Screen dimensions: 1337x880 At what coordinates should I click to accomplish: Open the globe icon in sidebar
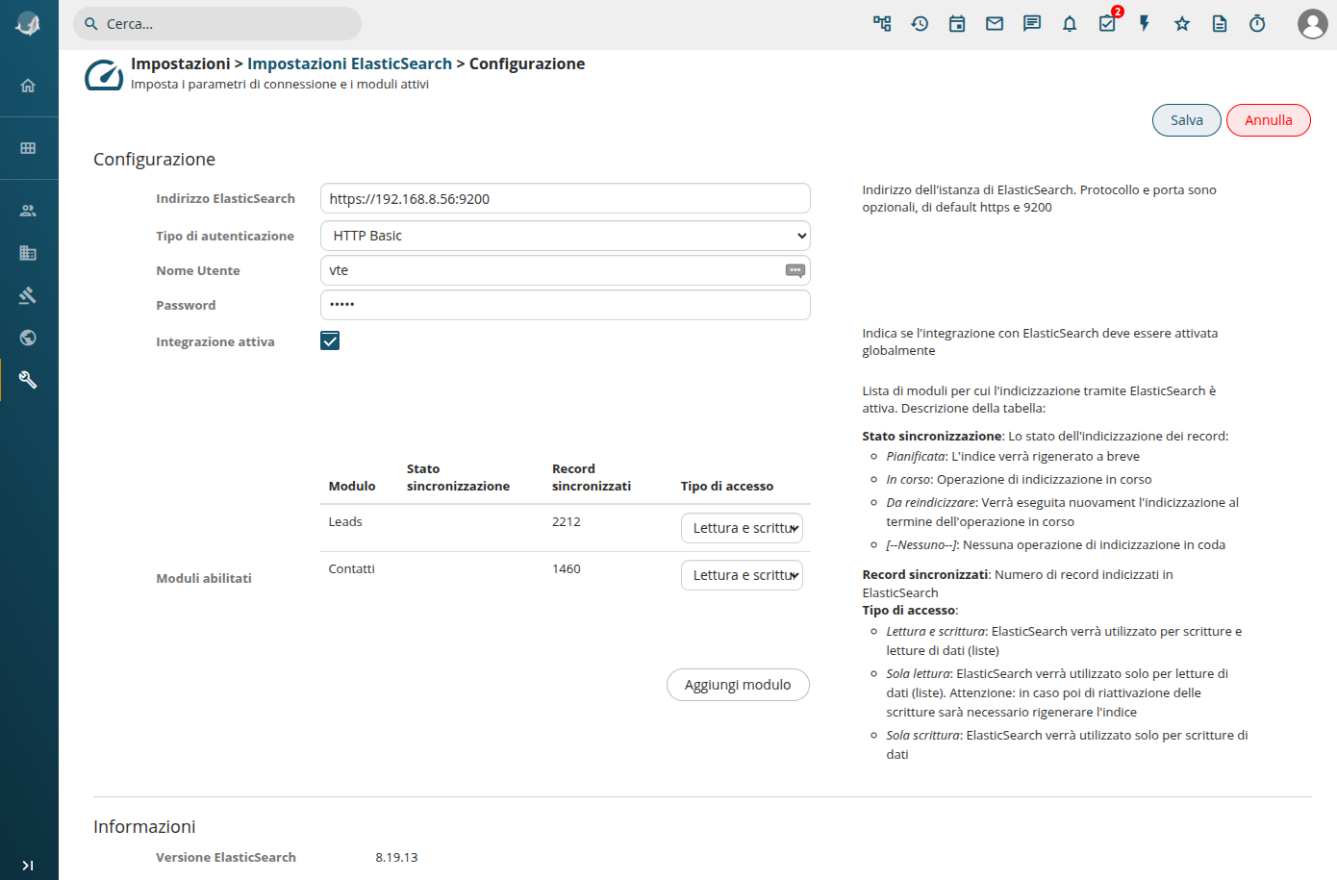click(28, 338)
